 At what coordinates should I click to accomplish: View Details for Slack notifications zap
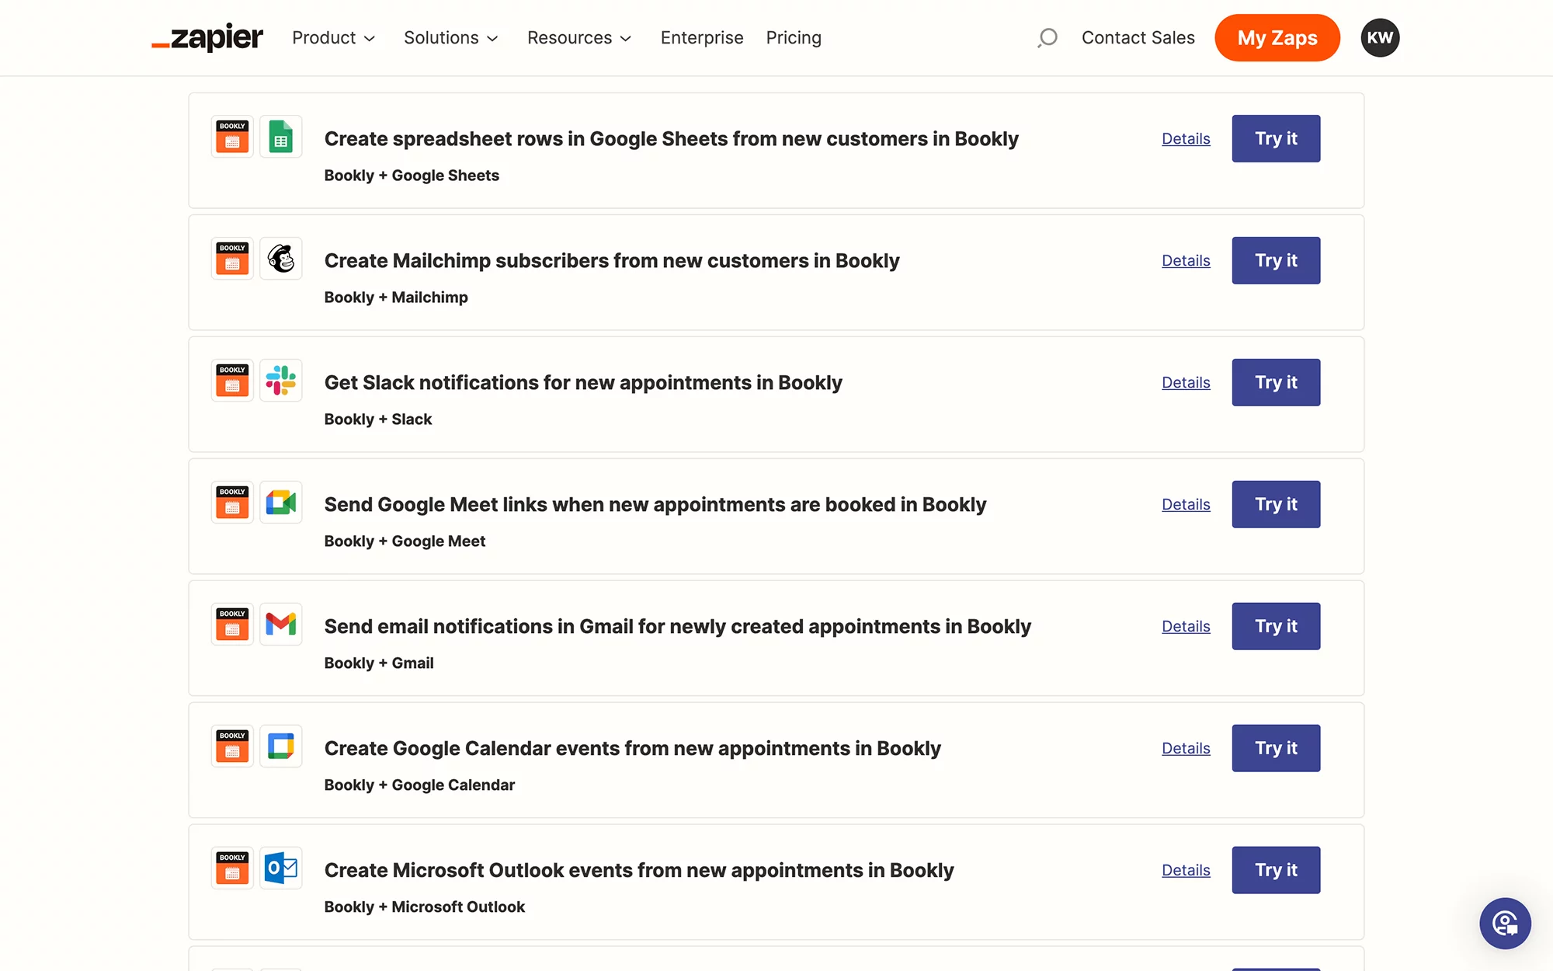1186,382
